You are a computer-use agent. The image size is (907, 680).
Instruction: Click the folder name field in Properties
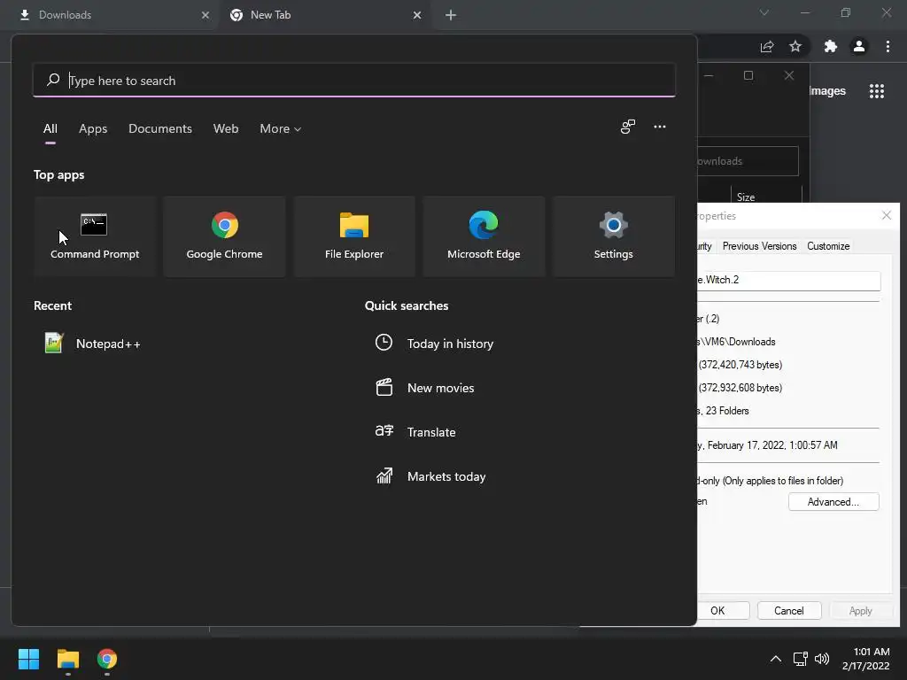tap(789, 281)
